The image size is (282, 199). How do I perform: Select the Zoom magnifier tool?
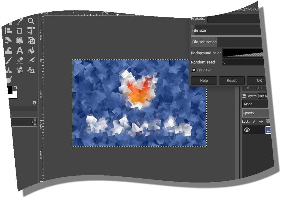31,21
